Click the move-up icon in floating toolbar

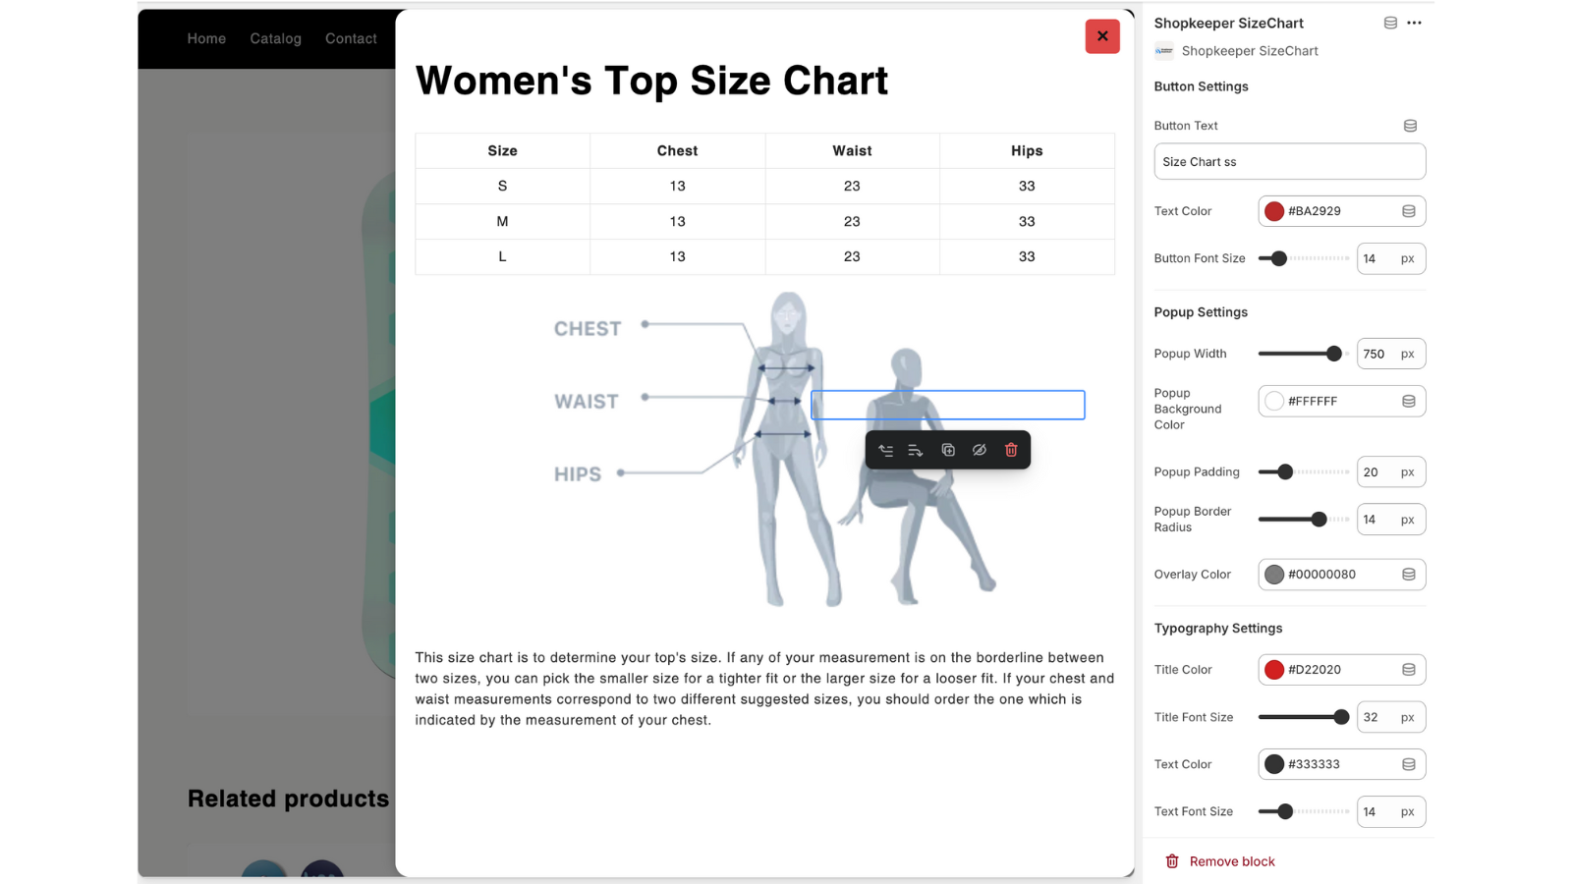pyautogui.click(x=885, y=449)
